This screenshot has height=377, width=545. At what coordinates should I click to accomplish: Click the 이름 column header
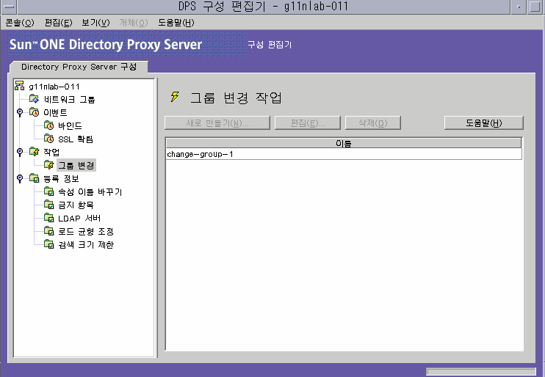pyautogui.click(x=344, y=143)
